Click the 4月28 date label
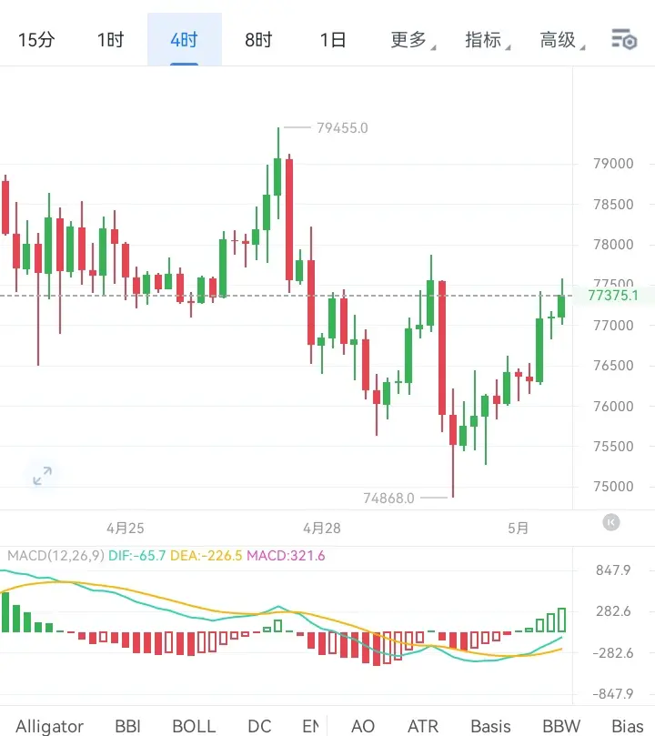Viewport: 655px width, 736px height. coord(322,528)
